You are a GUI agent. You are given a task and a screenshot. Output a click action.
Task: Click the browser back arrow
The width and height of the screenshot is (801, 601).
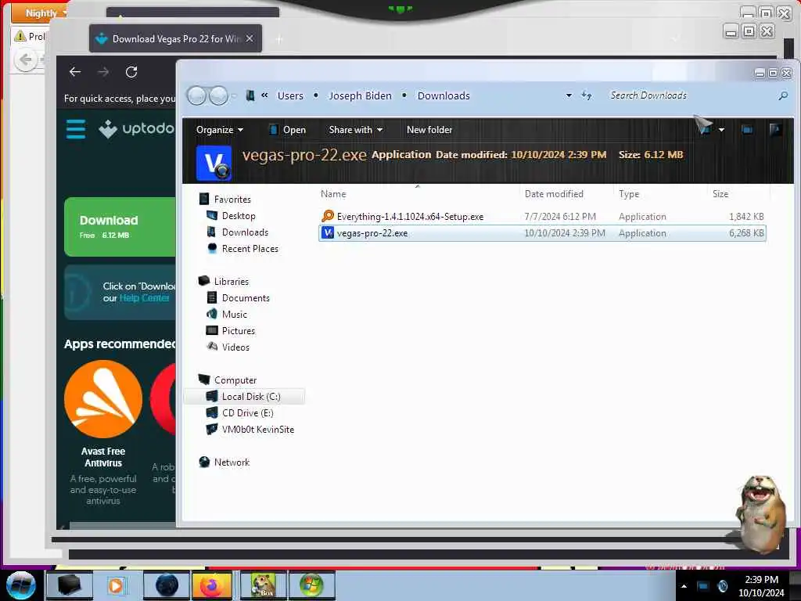click(x=75, y=72)
